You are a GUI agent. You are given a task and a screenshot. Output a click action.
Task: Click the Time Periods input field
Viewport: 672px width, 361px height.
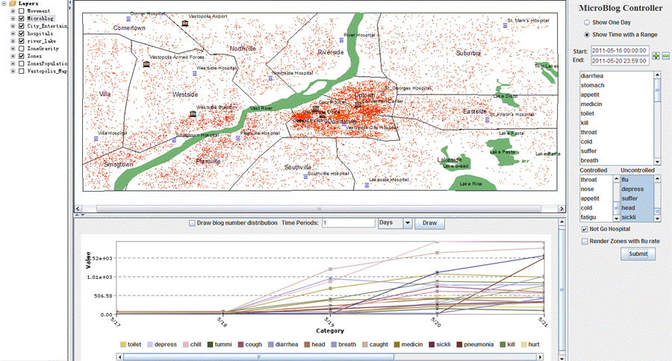point(349,223)
